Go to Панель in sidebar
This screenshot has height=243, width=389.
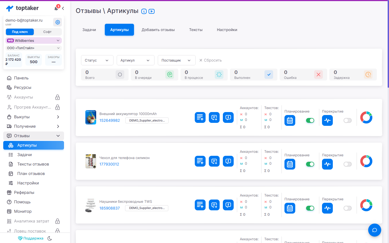(x=33, y=78)
